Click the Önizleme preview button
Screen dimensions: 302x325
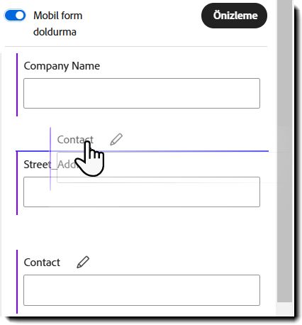(x=234, y=16)
